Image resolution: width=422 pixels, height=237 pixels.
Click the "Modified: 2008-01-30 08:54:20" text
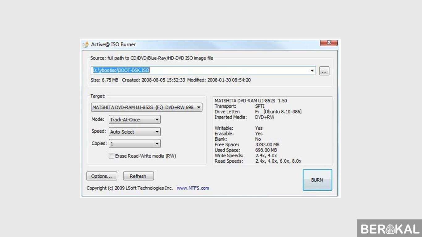pyautogui.click(x=219, y=80)
